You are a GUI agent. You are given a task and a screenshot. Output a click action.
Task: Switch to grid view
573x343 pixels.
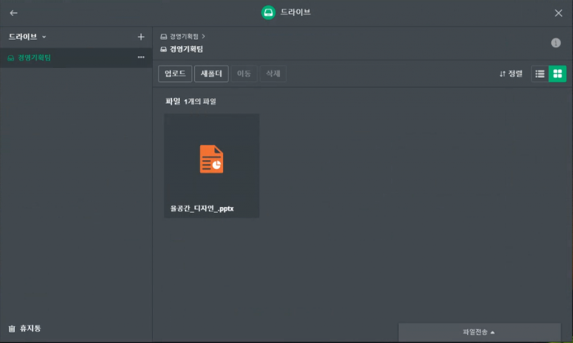pyautogui.click(x=557, y=74)
